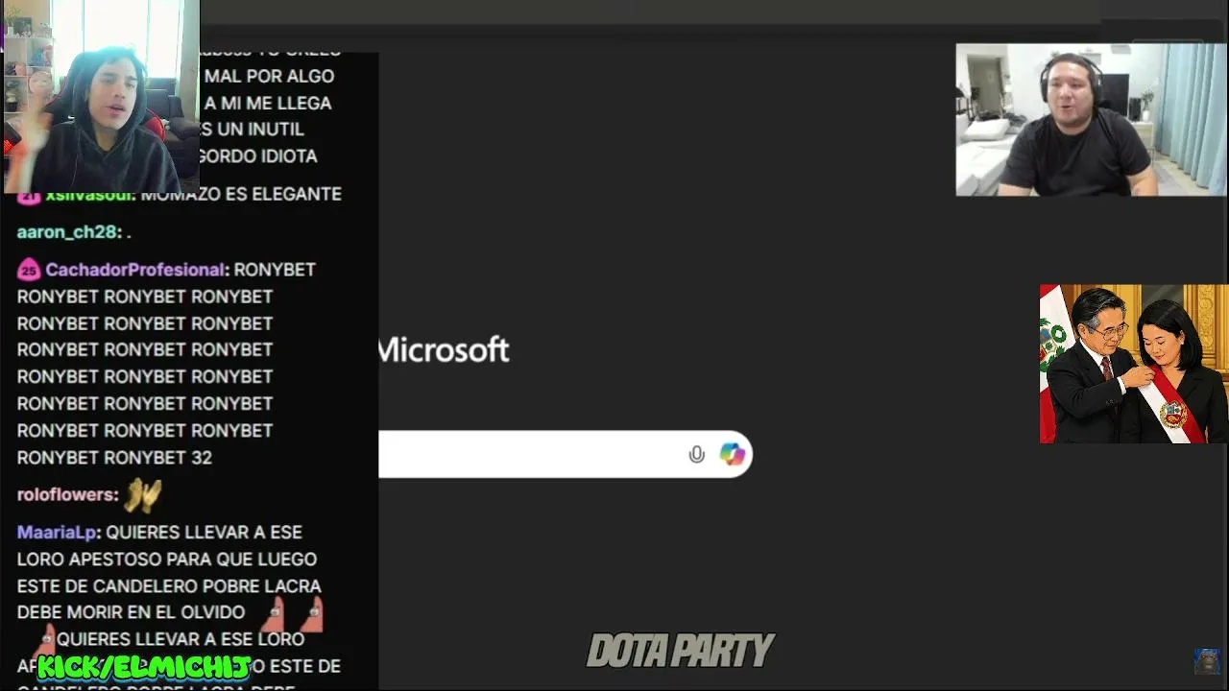The image size is (1229, 691).
Task: Click inside the white search input field
Action: point(528,454)
